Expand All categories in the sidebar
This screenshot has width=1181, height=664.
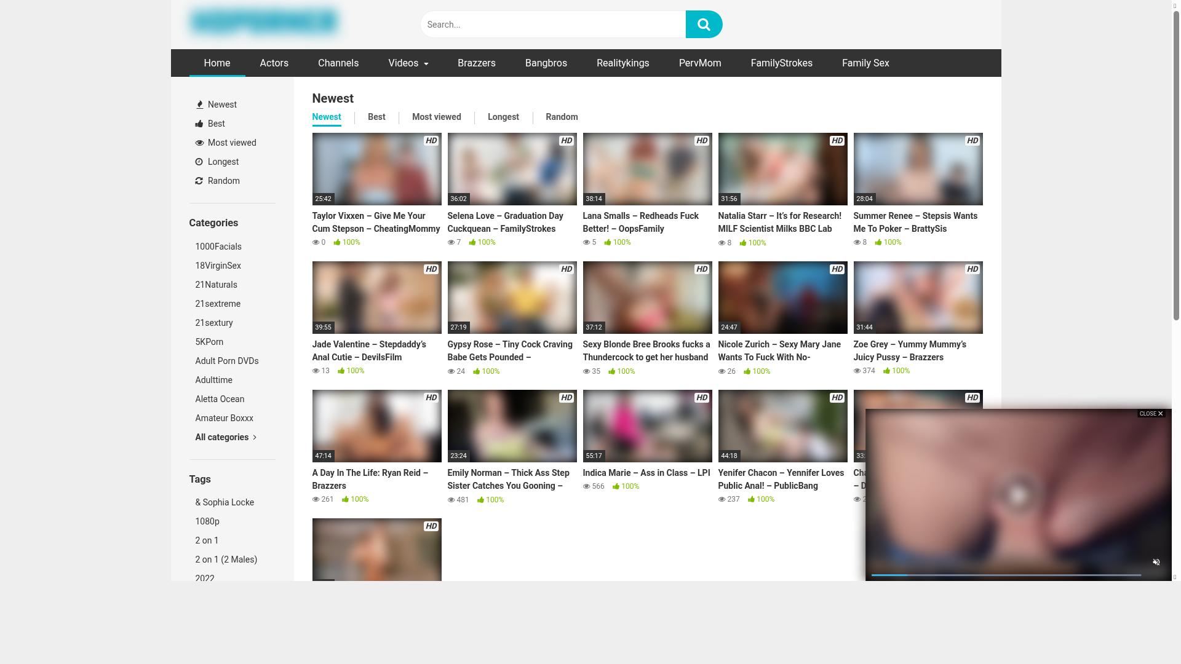(225, 437)
